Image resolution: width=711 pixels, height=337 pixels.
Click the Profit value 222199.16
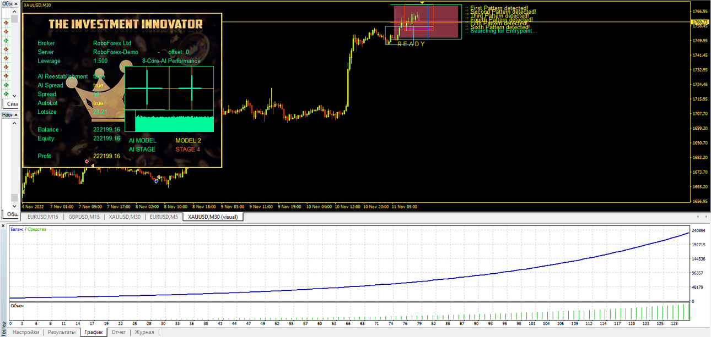pos(106,156)
